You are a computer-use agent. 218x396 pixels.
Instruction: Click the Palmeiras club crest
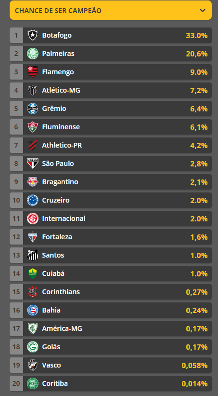[33, 54]
